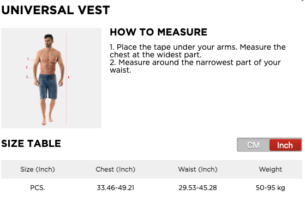Select the Size (Inch) column header

click(38, 169)
